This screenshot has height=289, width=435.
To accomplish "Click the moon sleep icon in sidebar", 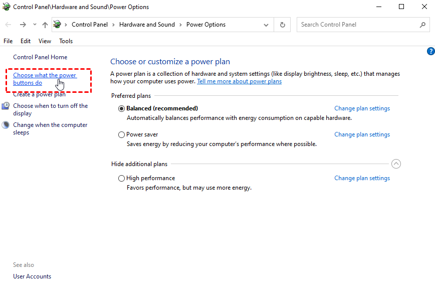I will [x=6, y=125].
